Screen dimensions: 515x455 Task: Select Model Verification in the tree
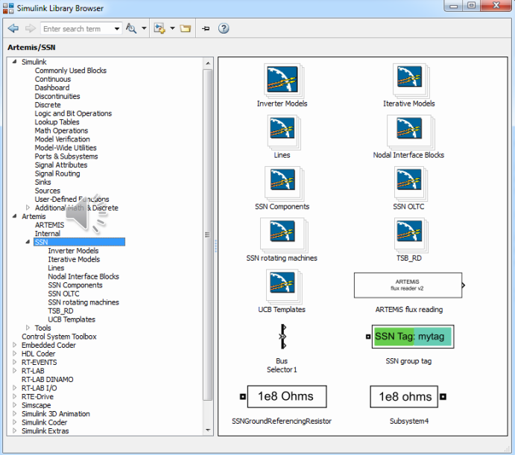pos(63,139)
